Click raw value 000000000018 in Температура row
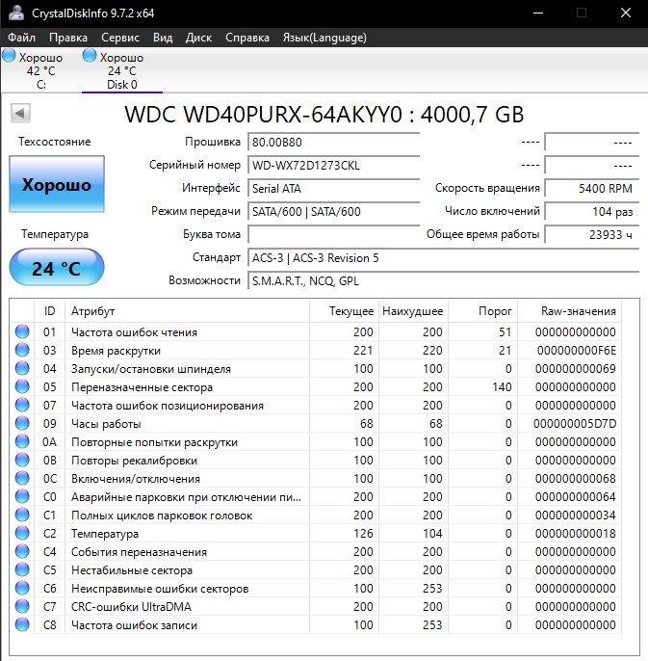 (x=576, y=533)
